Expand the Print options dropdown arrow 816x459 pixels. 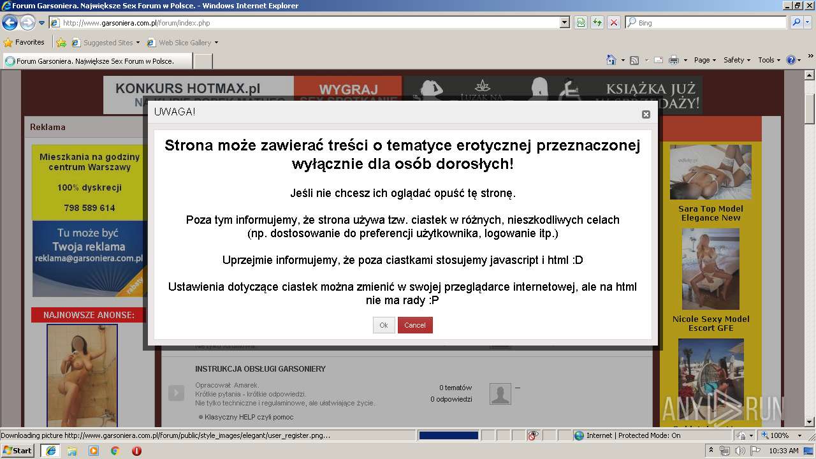click(685, 60)
